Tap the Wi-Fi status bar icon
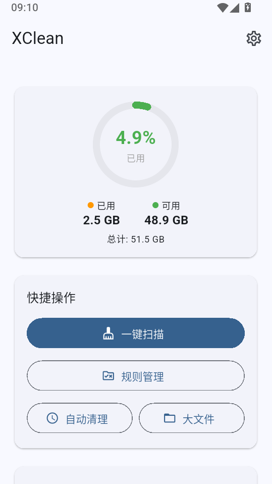272x484 pixels. click(223, 8)
